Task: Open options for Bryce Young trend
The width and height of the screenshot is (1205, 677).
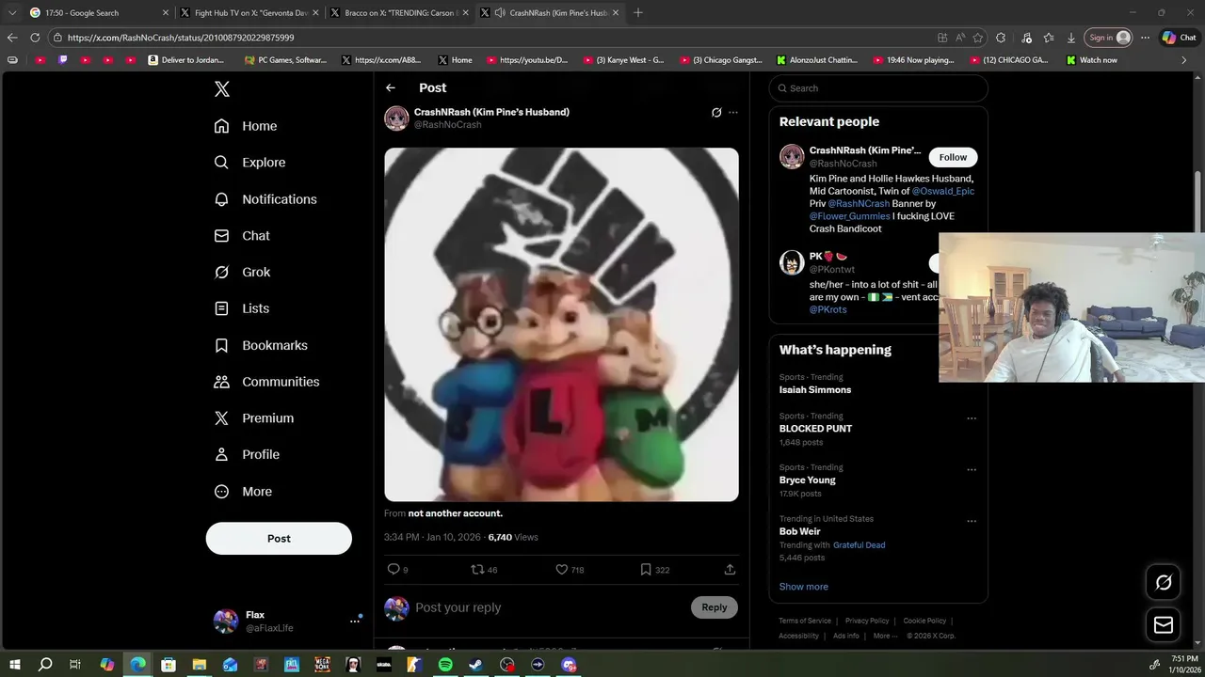Action: 972,469
